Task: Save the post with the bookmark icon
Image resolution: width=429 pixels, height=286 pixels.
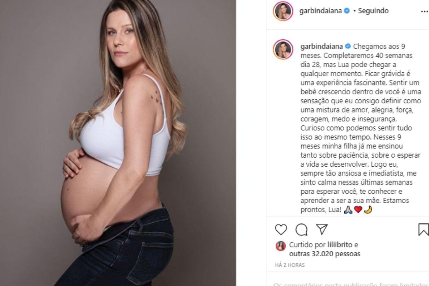Action: click(424, 229)
